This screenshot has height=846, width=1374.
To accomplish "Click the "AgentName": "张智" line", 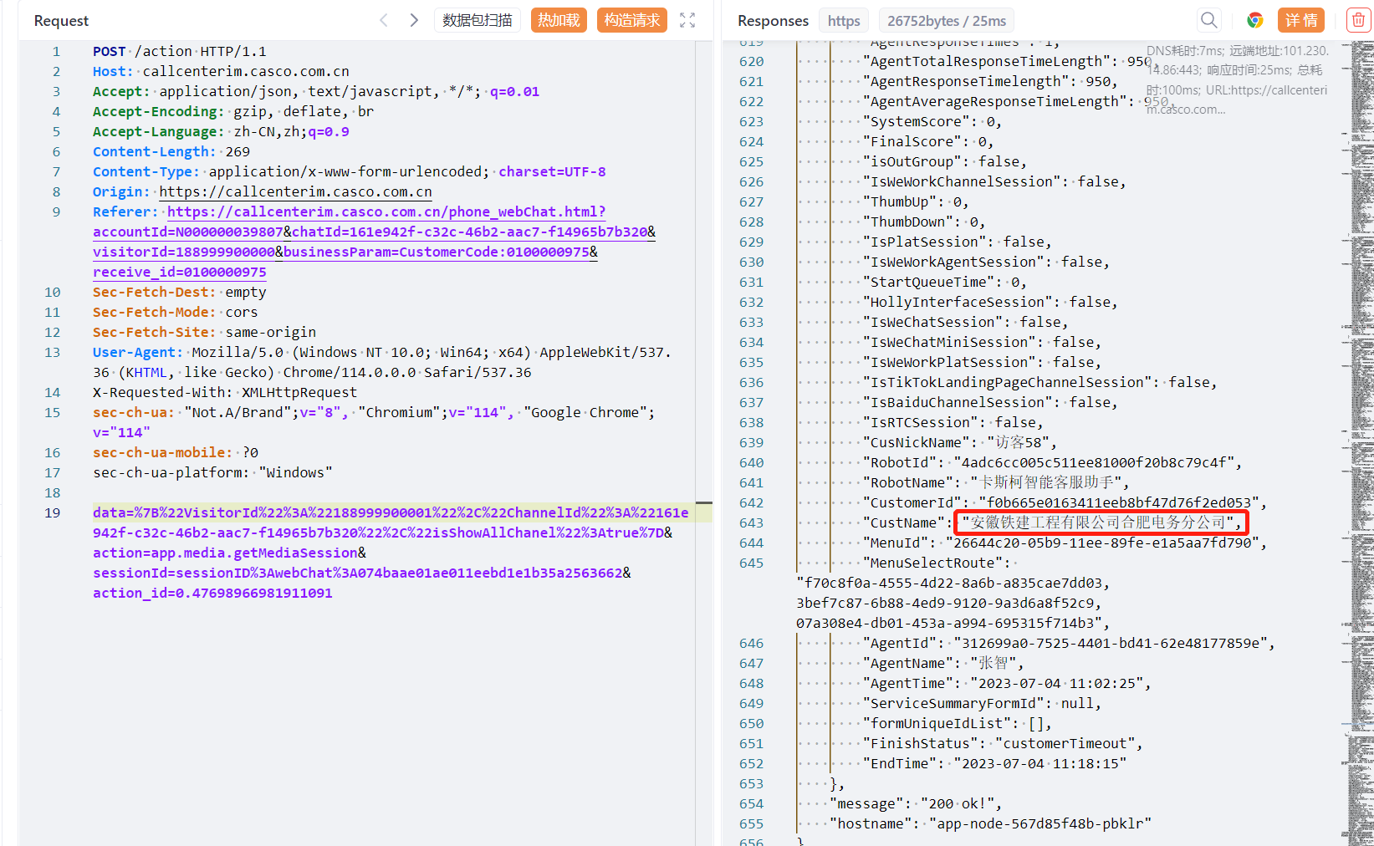I will (942, 663).
